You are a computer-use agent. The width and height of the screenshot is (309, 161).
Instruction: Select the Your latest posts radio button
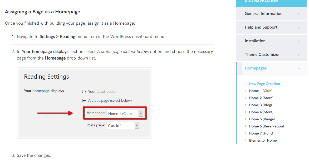point(84,92)
